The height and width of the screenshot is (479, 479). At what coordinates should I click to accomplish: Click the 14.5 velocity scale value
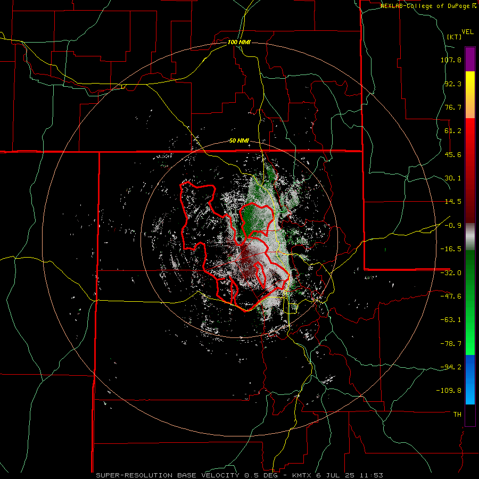[453, 202]
